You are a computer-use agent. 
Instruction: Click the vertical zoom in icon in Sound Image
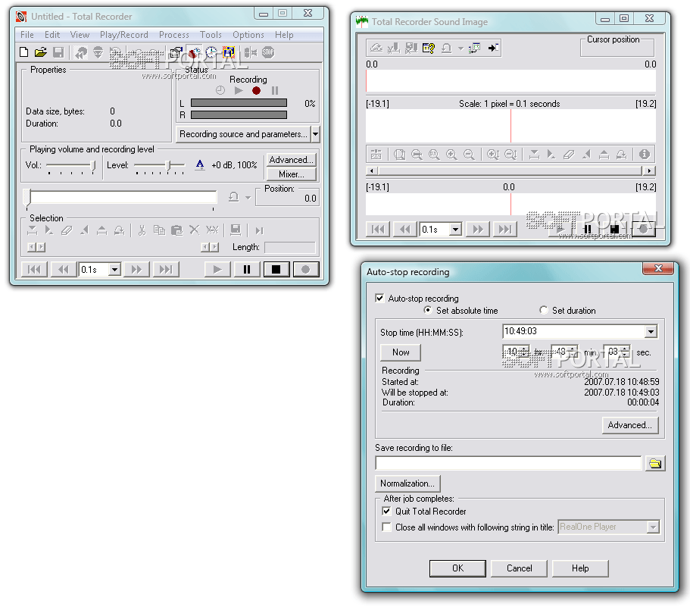pyautogui.click(x=493, y=155)
